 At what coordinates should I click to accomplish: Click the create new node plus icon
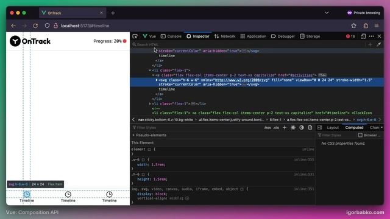pyautogui.click(x=370, y=44)
